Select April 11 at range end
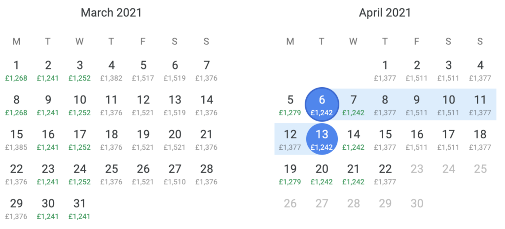Viewport: 505px width, 229px height. (480, 105)
